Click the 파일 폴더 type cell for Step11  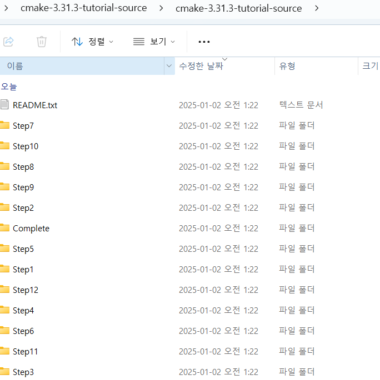coord(297,351)
